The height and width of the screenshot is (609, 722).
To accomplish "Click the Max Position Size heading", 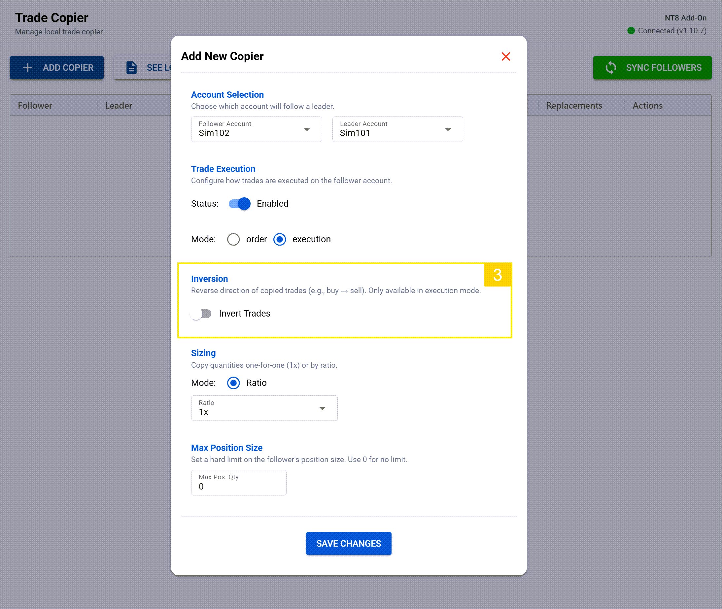I will (226, 448).
